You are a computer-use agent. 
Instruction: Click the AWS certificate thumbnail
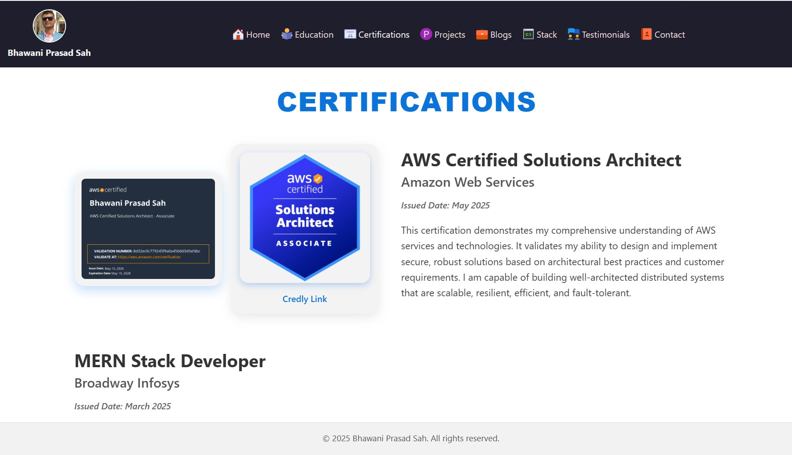pos(148,228)
